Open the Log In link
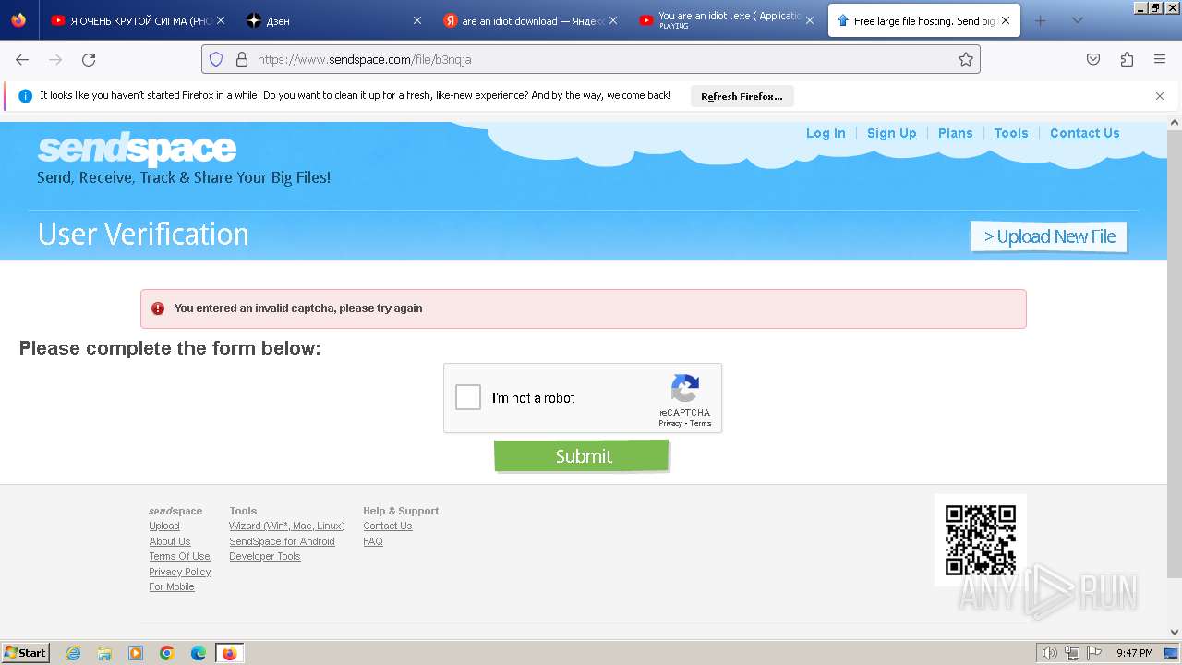The image size is (1182, 665). (826, 133)
